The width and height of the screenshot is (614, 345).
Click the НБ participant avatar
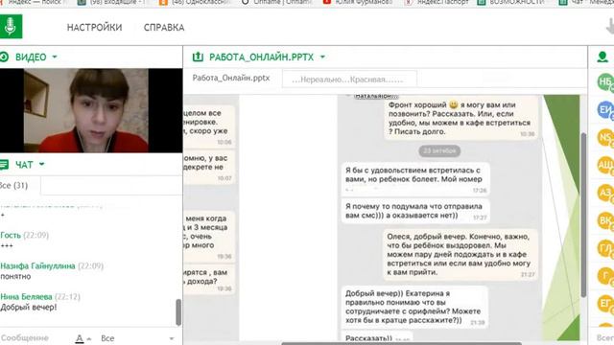pyautogui.click(x=605, y=81)
